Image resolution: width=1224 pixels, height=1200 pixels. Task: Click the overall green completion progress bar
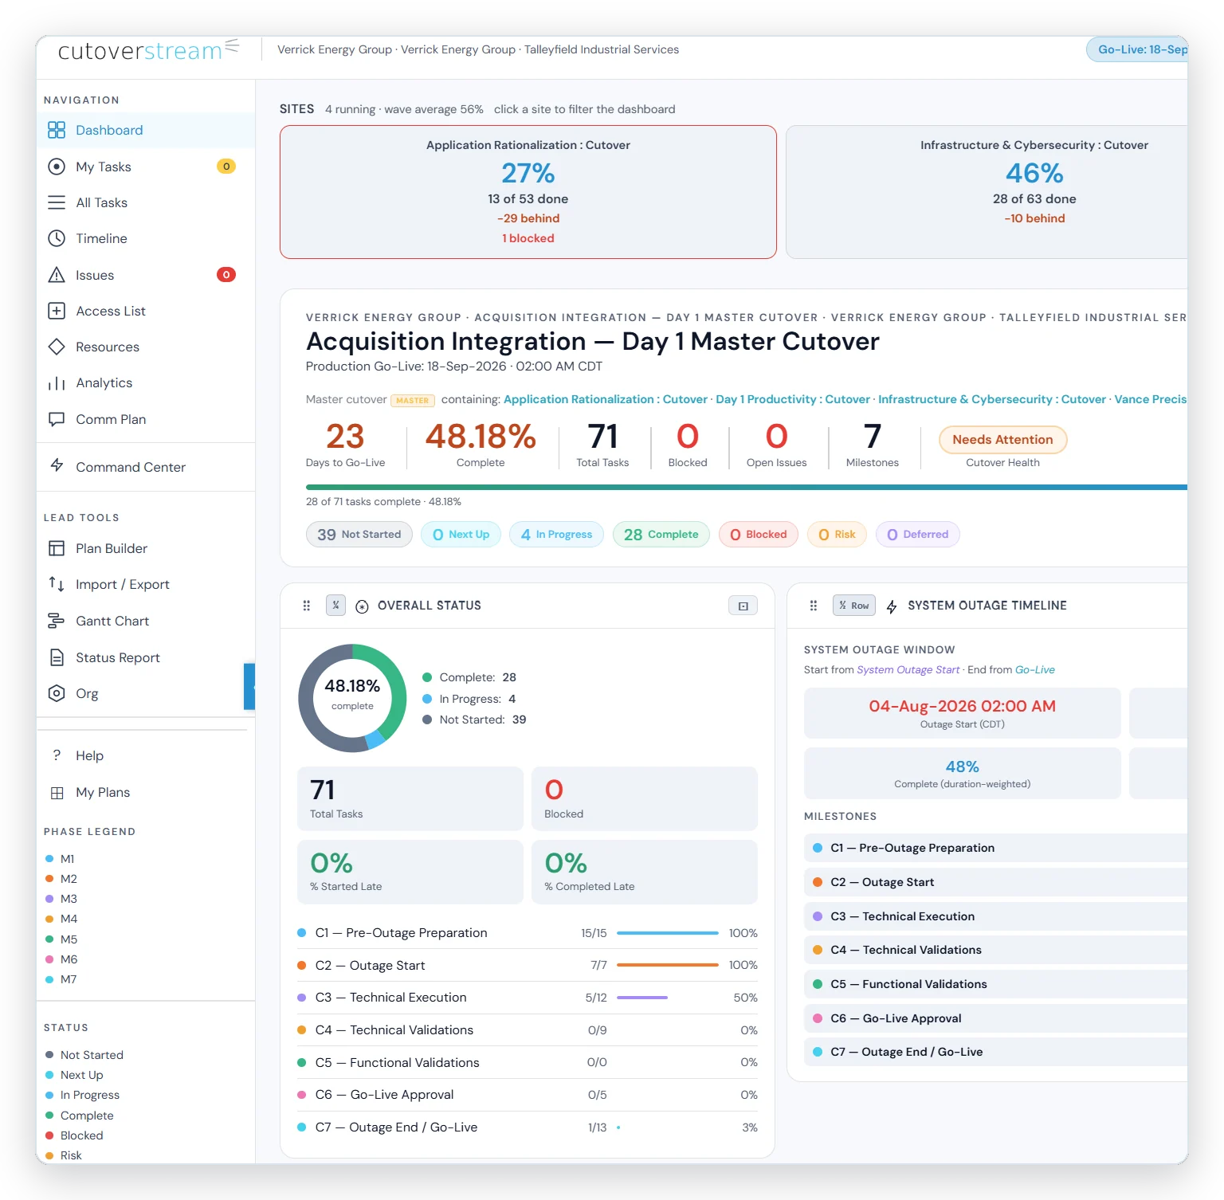747,487
